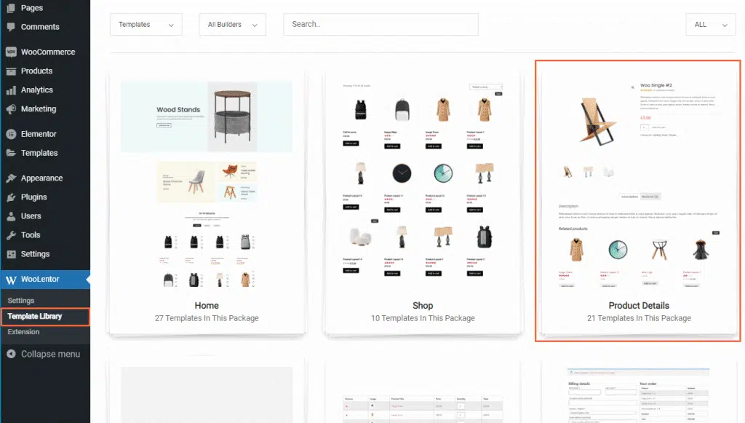The image size is (745, 423).
Task: Expand the All Builders dropdown
Action: (x=232, y=24)
